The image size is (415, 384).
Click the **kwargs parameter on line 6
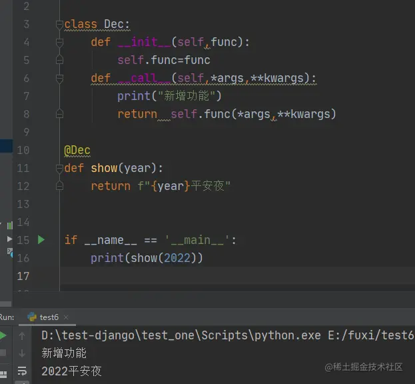click(277, 78)
